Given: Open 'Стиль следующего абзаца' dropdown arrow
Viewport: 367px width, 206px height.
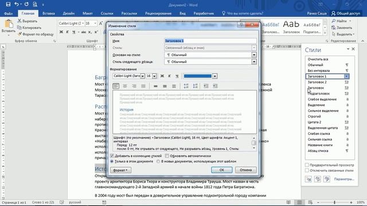Looking at the screenshot, I should click(x=254, y=62).
